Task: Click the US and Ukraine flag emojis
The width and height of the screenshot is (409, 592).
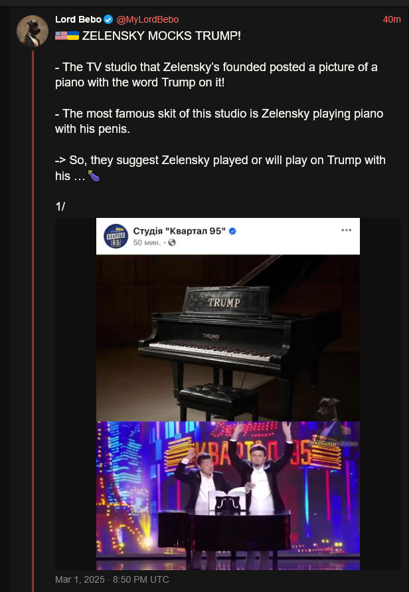Action: pyautogui.click(x=67, y=36)
